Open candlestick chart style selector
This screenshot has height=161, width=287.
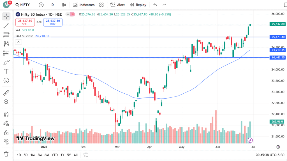coord(64,5)
